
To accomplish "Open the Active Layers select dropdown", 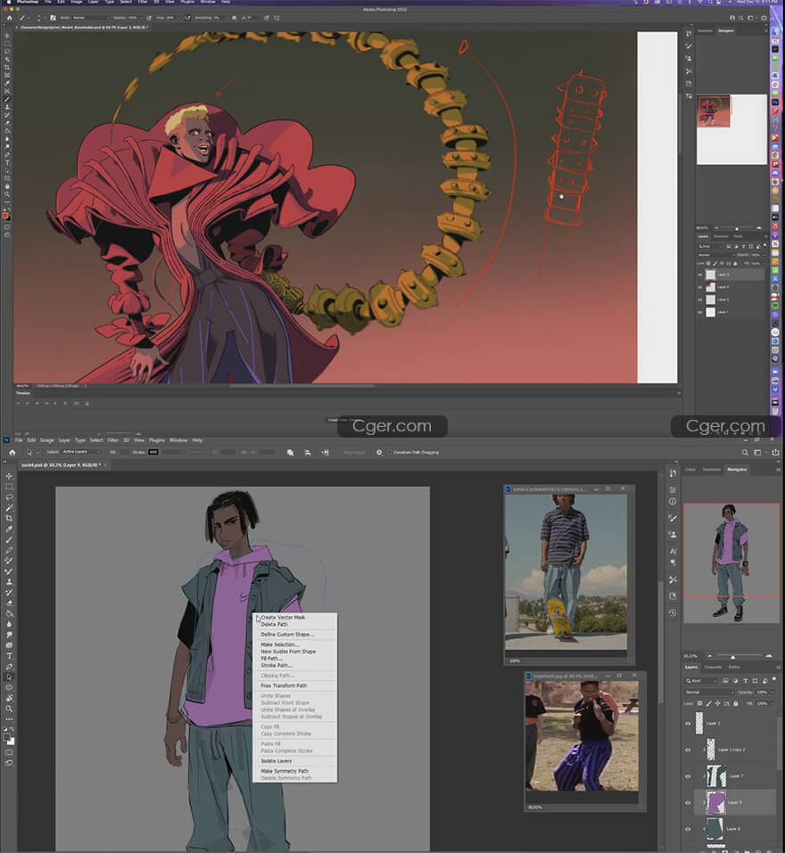I will (80, 452).
